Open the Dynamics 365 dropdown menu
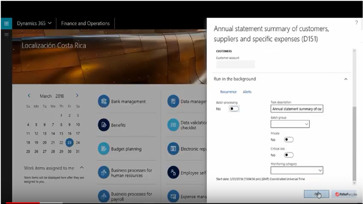Viewport: 363px width, 204px height. point(34,24)
